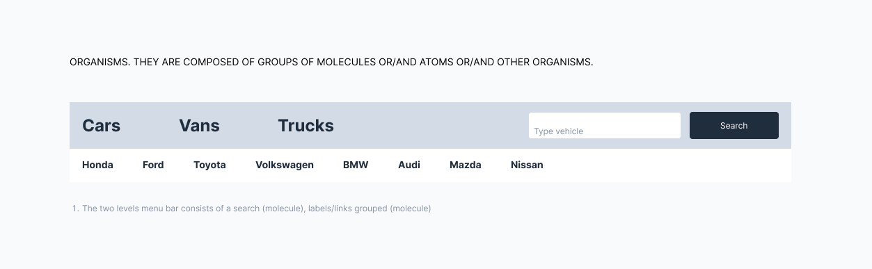The height and width of the screenshot is (269, 872).
Task: Select the Vans top-level menu item
Action: 199,126
